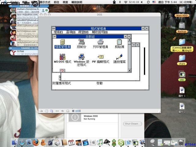Screen dimensions: 196x147
Task: Select Yahoo contact f37fdd
Action: [24, 53]
